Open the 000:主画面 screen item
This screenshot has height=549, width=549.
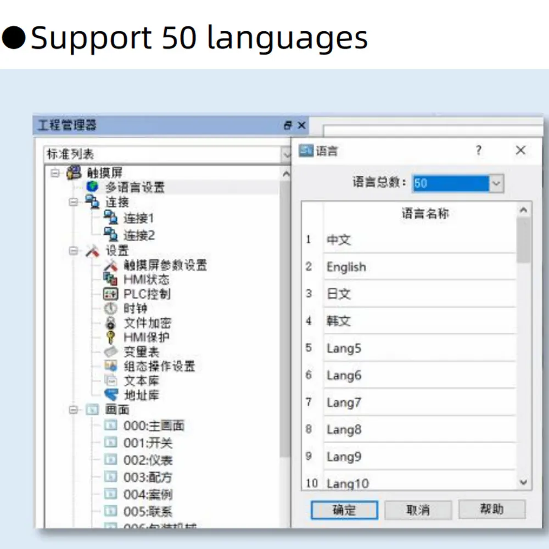point(154,426)
